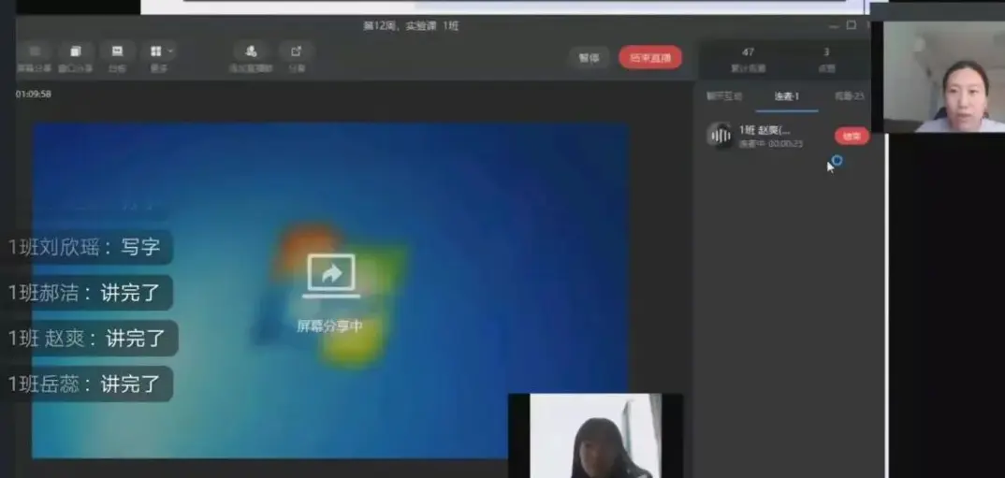
Task: Open the 更多 layout grid icon
Action: [155, 51]
